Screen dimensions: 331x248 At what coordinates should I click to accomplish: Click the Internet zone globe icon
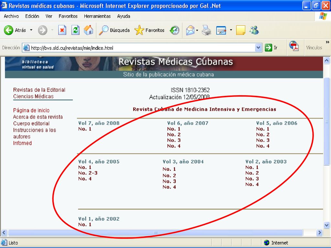coord(267,243)
